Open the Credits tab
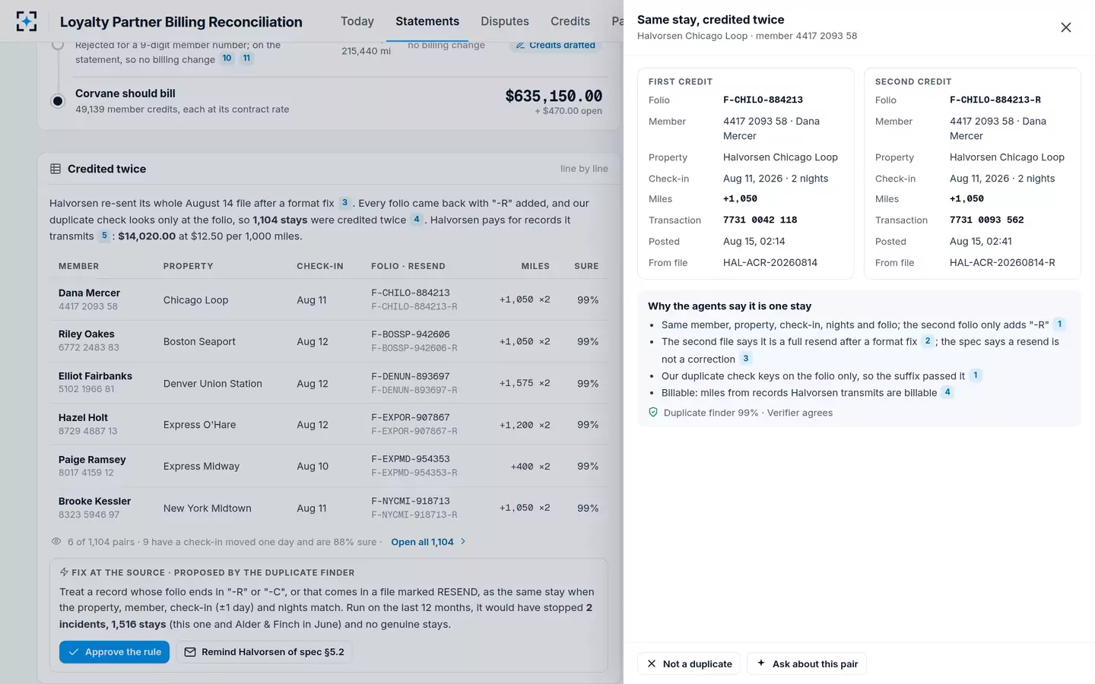 coord(570,21)
